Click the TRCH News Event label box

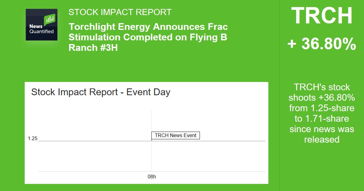tap(176, 136)
